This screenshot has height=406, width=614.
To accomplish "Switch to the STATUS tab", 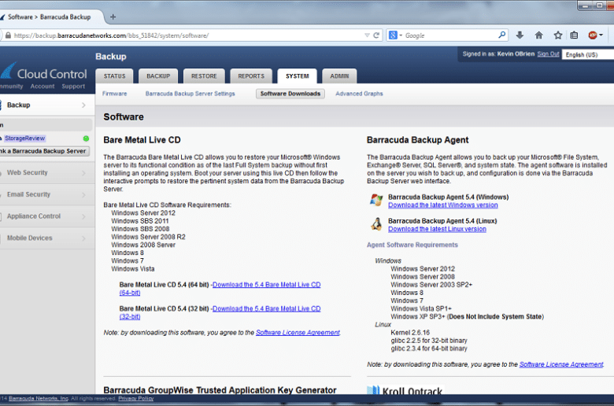I will (114, 76).
